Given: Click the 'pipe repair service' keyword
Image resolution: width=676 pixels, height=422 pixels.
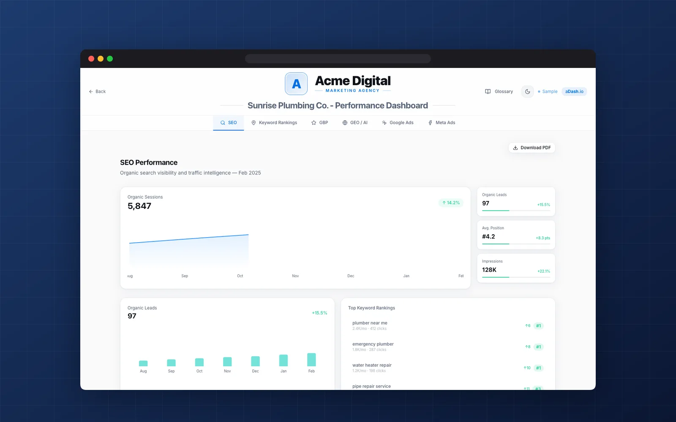Looking at the screenshot, I should [x=371, y=386].
